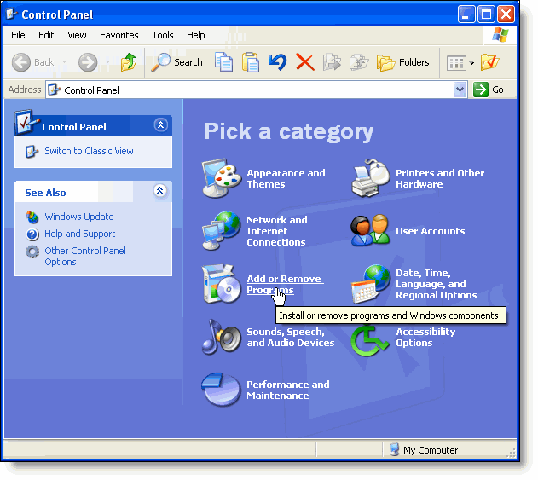Click the Folder Options checkmark icon
This screenshot has height=480, width=538.
(x=490, y=62)
